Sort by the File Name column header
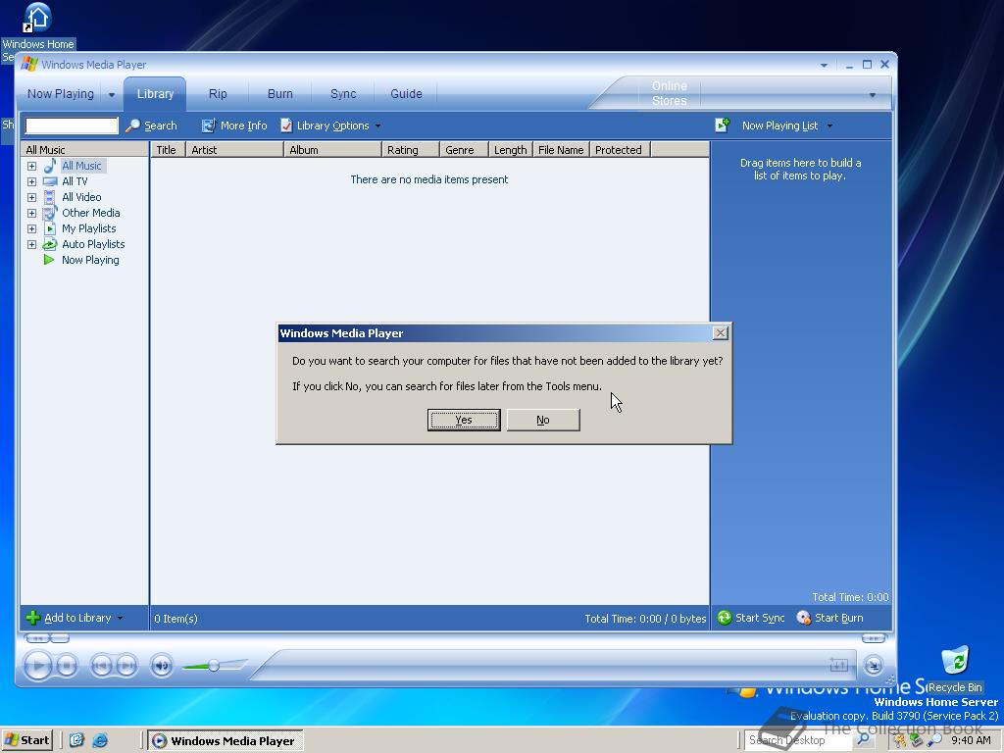Viewport: 1004px width, 753px height. pyautogui.click(x=561, y=150)
